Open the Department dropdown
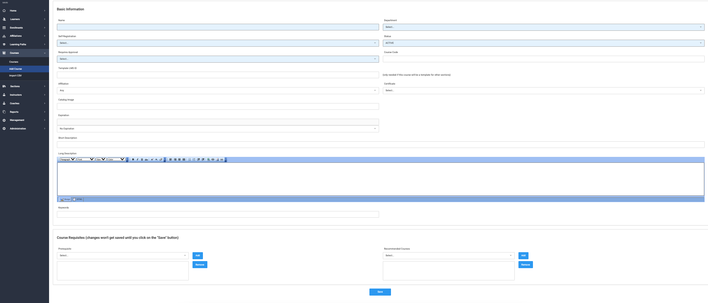This screenshot has width=708, height=303. [543, 27]
